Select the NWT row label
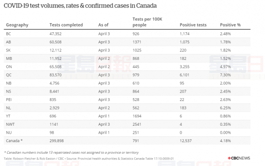Screen dimensions: 265x166 tap(10, 124)
